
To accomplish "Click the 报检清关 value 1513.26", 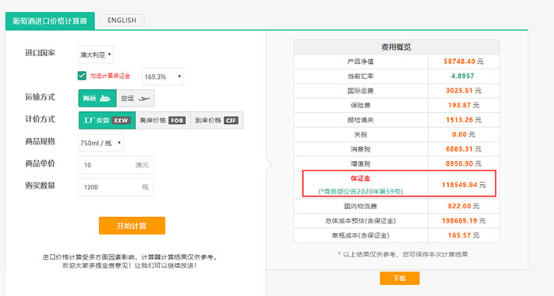I will click(x=459, y=120).
